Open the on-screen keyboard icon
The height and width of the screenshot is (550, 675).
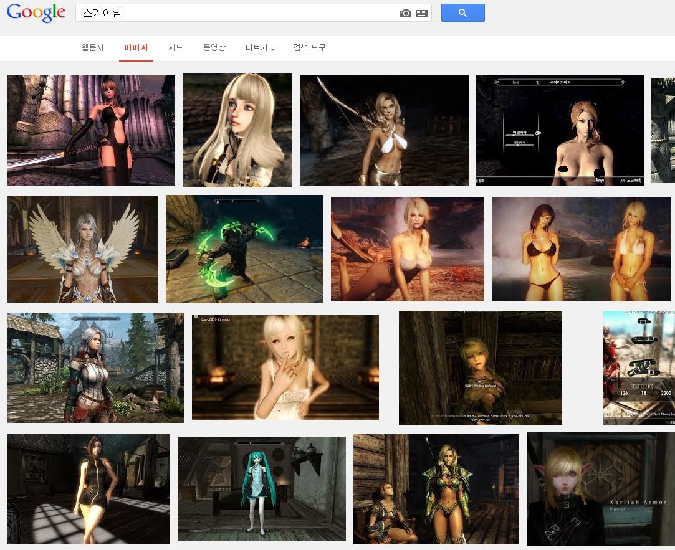point(421,13)
